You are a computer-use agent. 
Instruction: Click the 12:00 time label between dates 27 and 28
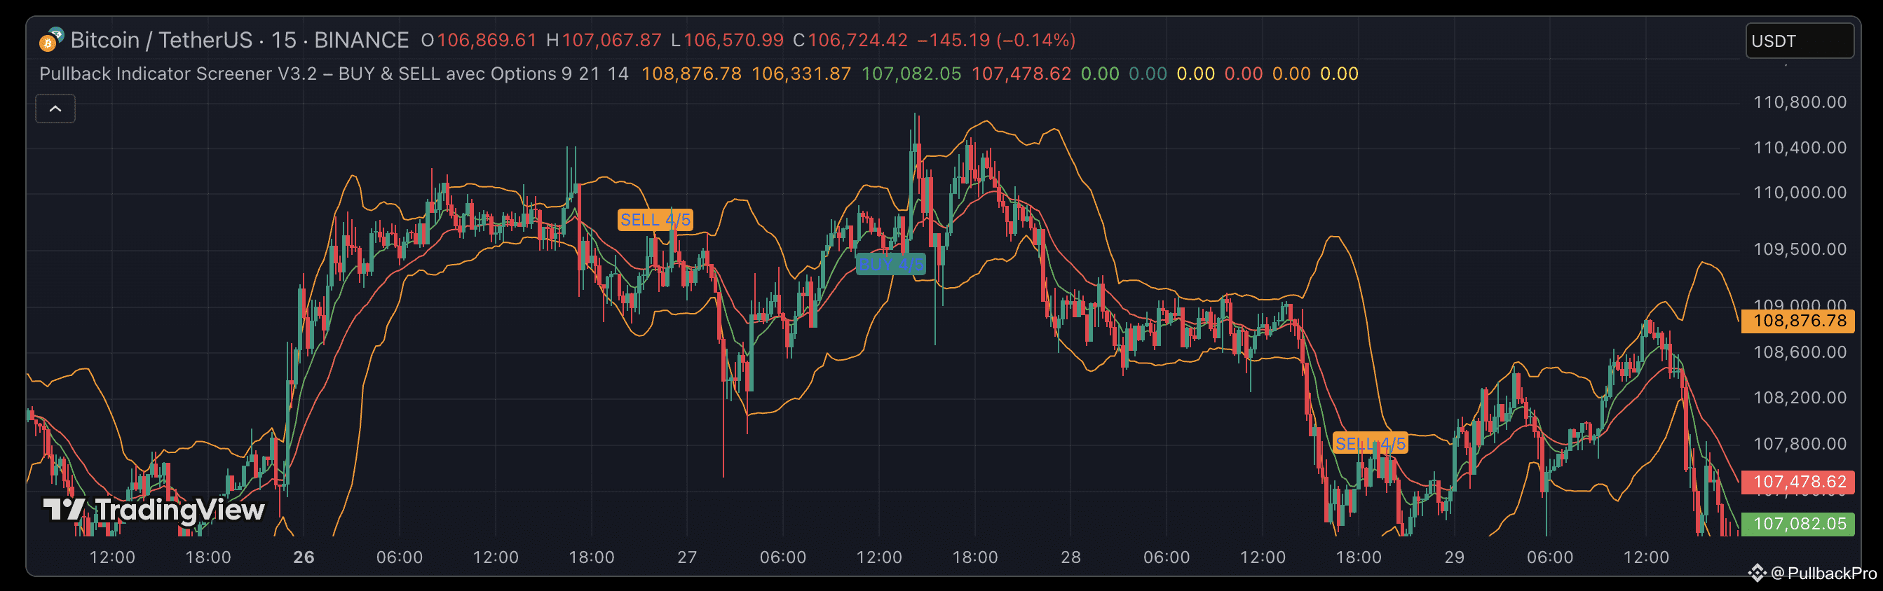(879, 557)
